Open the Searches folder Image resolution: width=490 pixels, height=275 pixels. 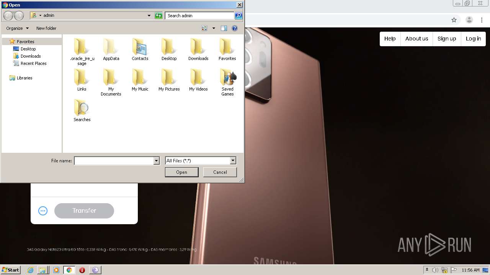point(82,110)
